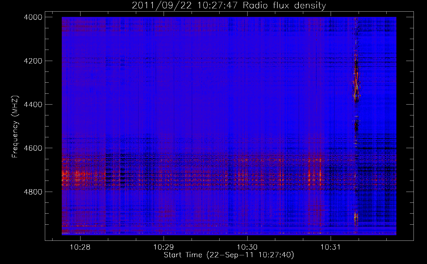Click the 10:28 time tick label
The height and width of the screenshot is (264, 427).
80,247
